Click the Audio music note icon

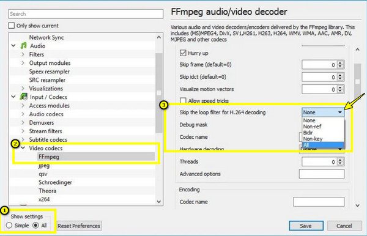(x=23, y=46)
